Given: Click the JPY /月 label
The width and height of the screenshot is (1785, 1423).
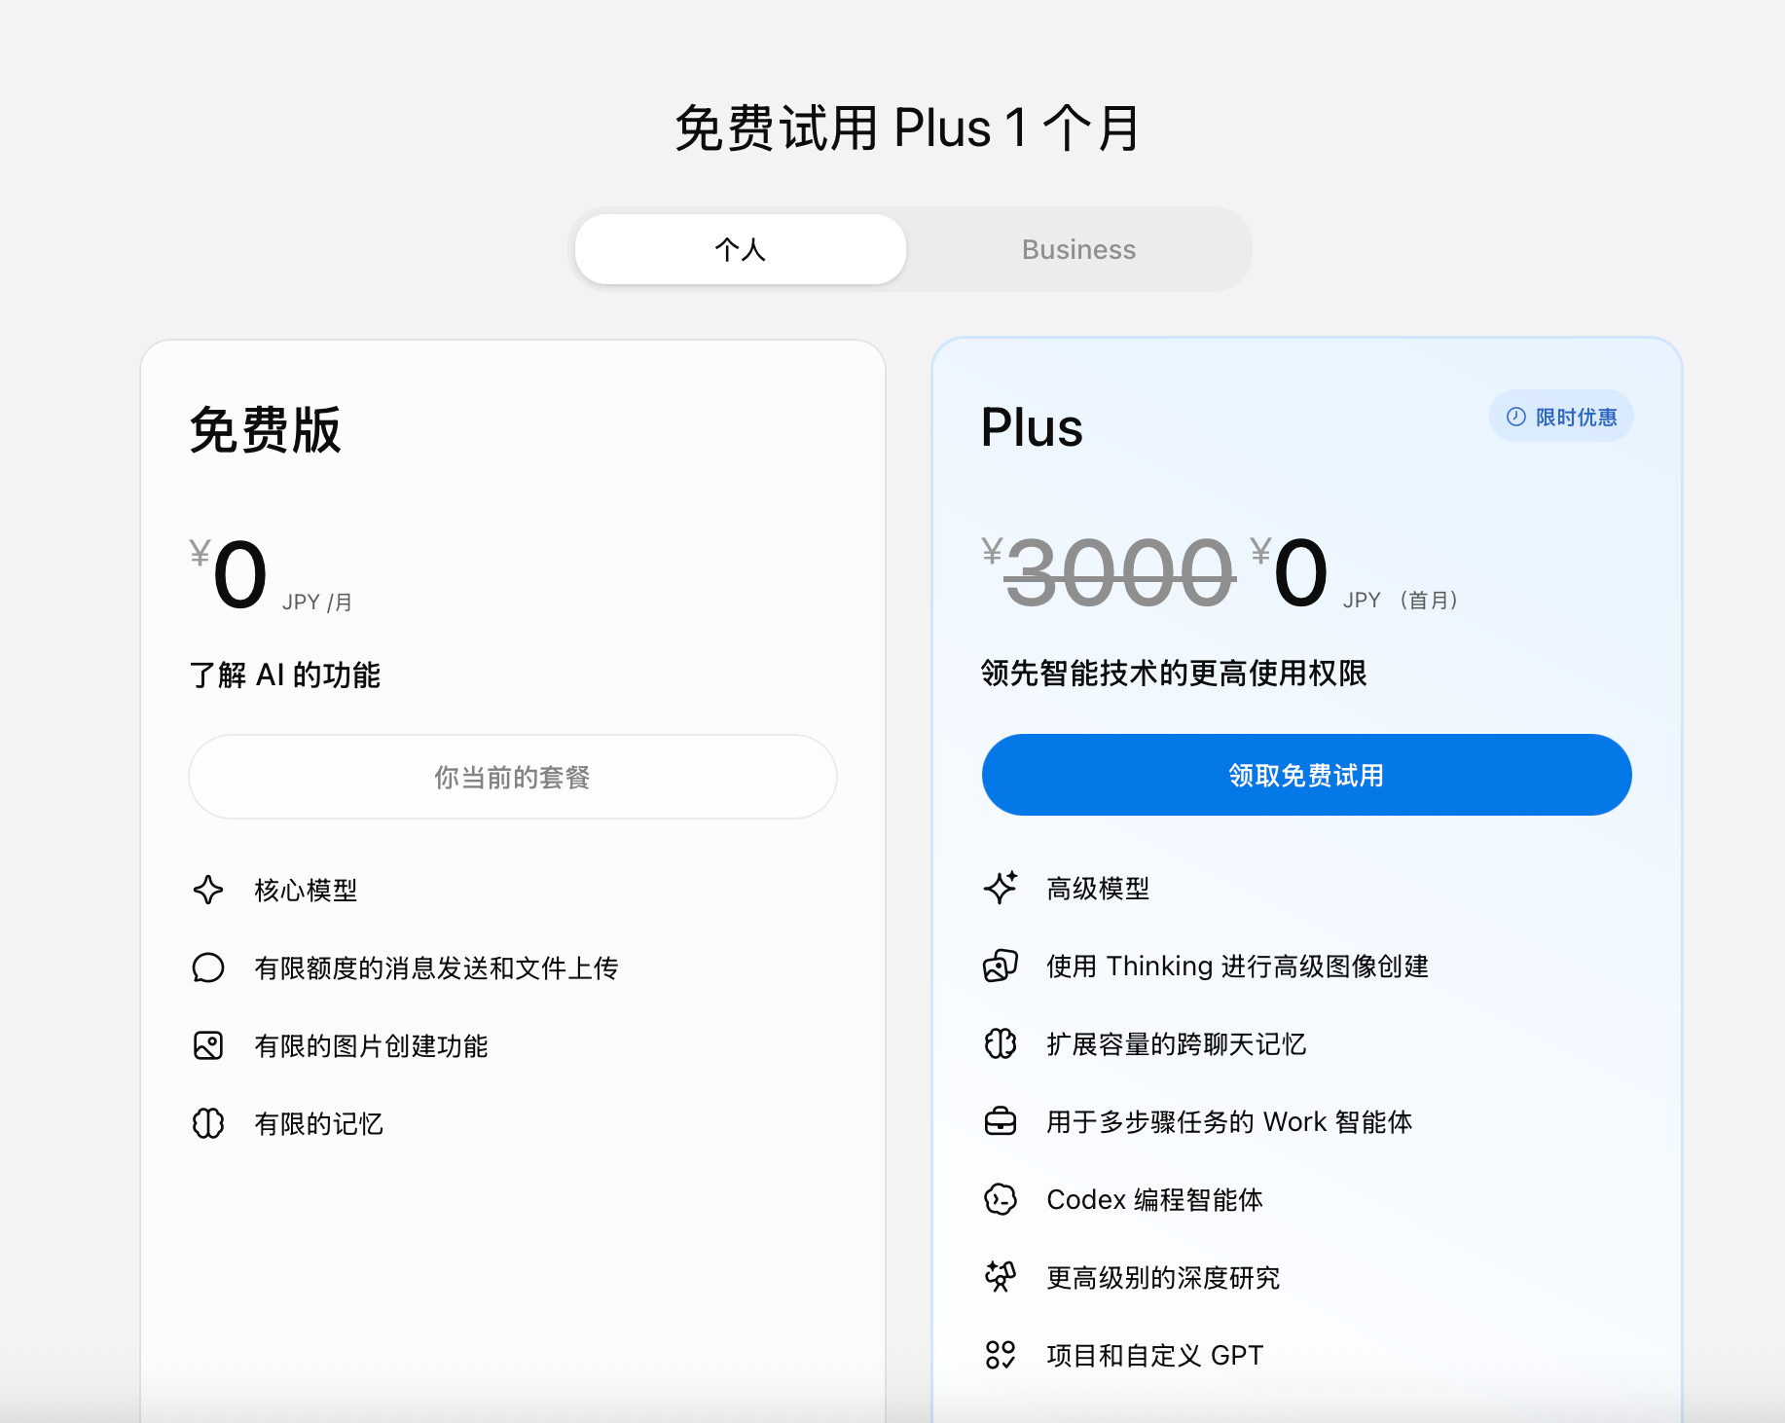Looking at the screenshot, I should (x=317, y=602).
